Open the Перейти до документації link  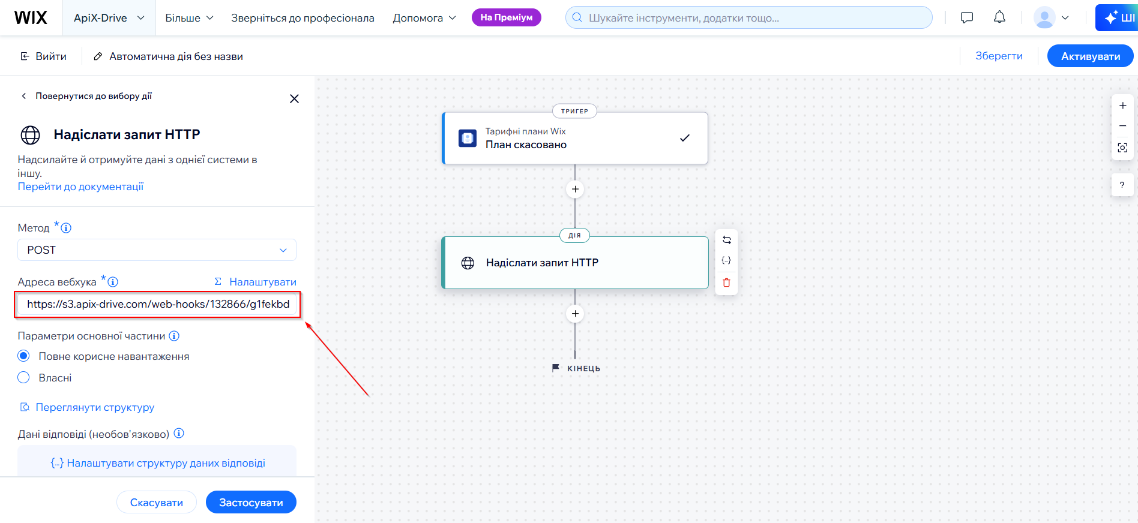(x=80, y=187)
